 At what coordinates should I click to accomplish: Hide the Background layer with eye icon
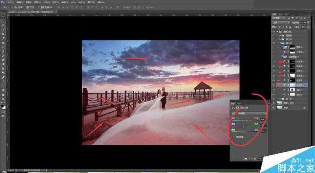[x=274, y=107]
